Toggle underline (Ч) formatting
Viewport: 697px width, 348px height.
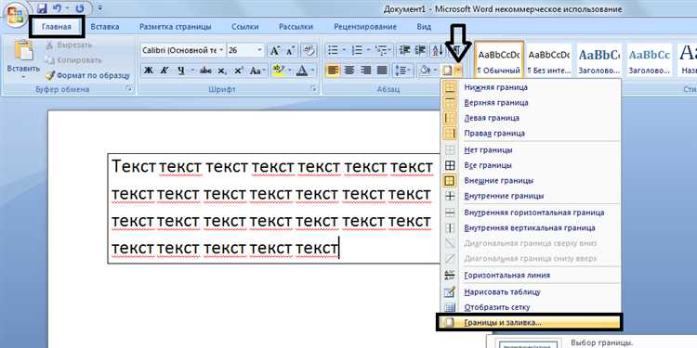(x=181, y=71)
